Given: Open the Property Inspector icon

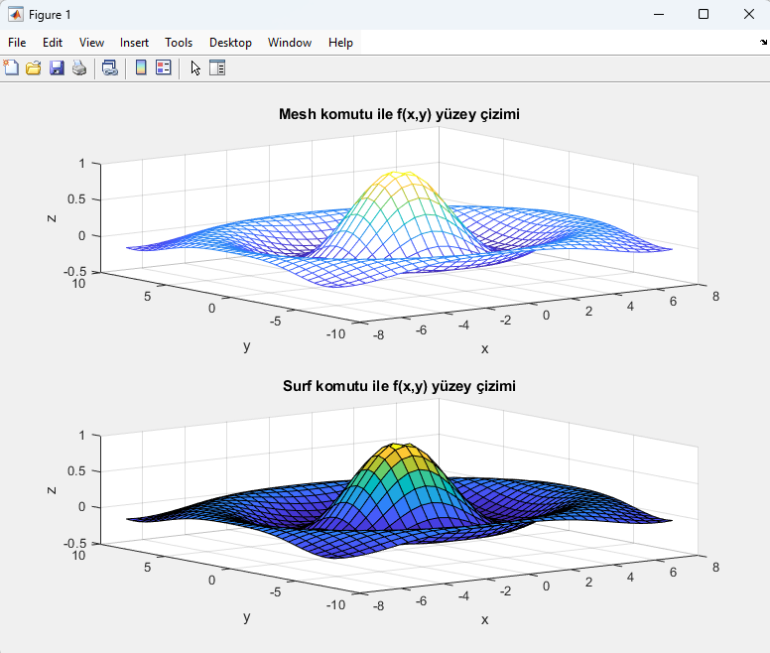Looking at the screenshot, I should 217,67.
